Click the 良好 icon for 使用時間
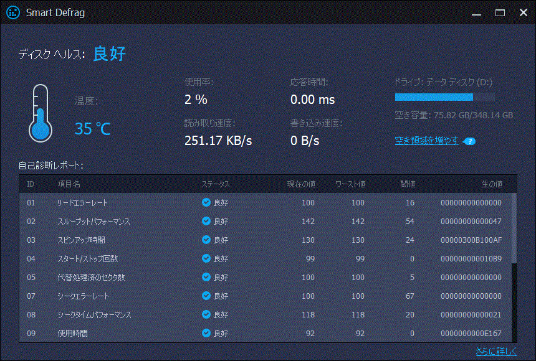 206,333
